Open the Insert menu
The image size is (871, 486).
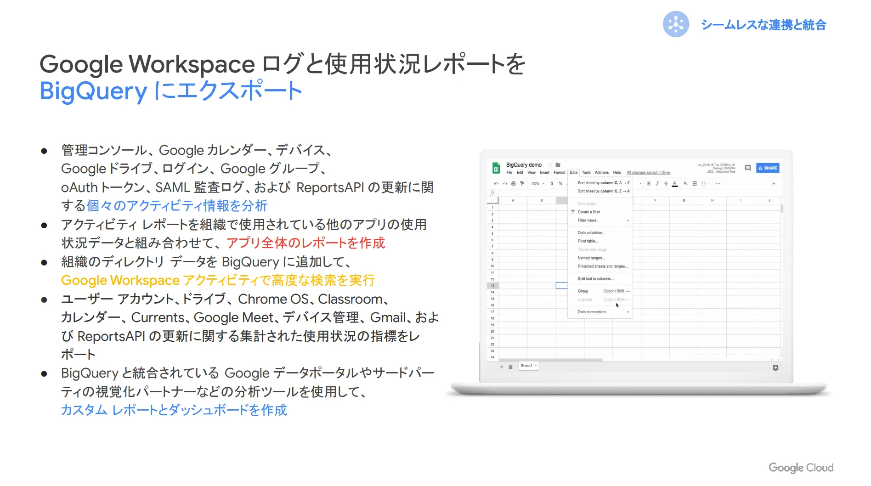(545, 173)
